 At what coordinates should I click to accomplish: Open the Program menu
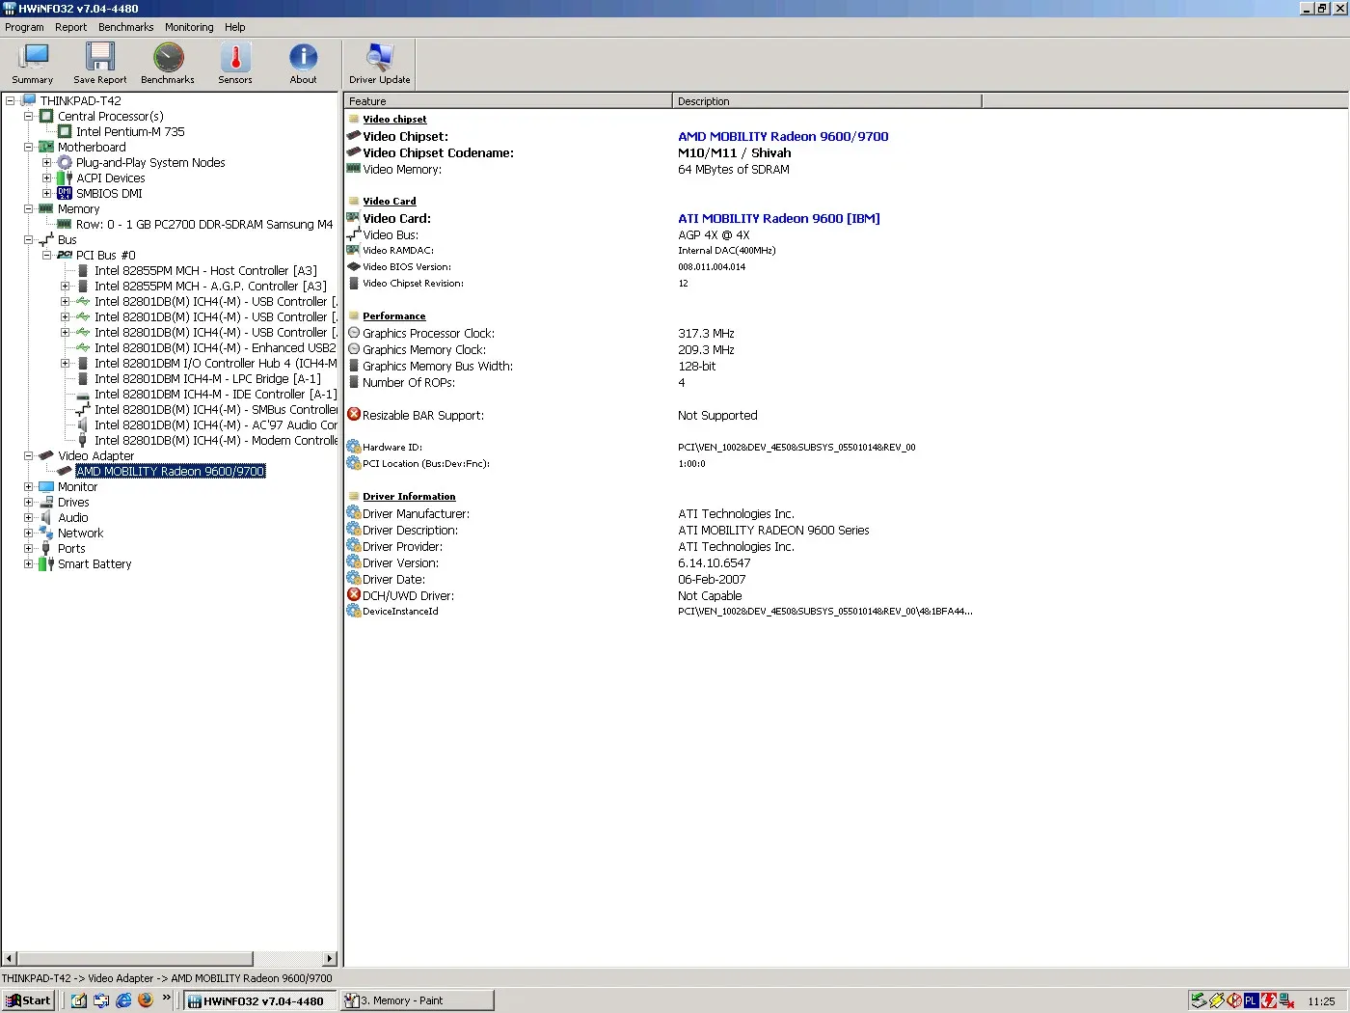coord(24,27)
